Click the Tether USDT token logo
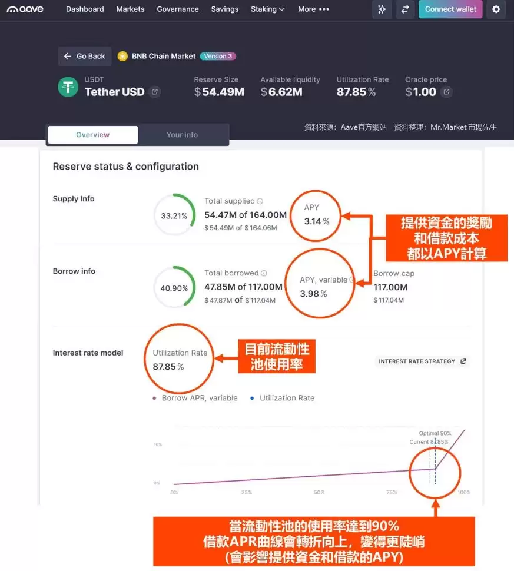 click(x=68, y=87)
